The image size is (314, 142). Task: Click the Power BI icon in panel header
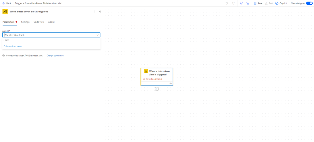tap(5, 12)
